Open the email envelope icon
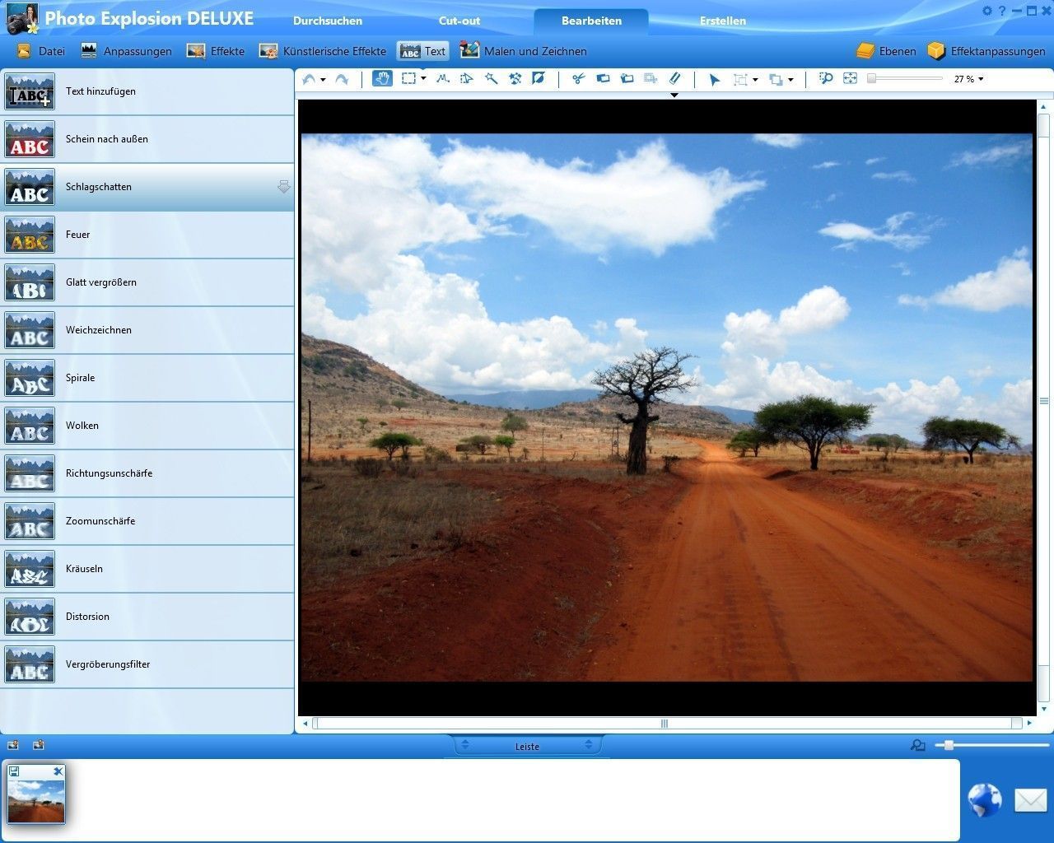Image resolution: width=1054 pixels, height=843 pixels. pyautogui.click(x=1029, y=799)
